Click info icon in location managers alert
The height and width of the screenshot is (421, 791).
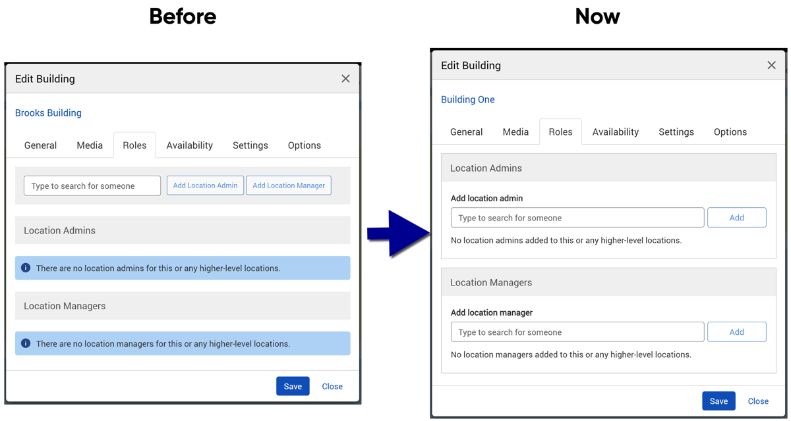tap(26, 343)
